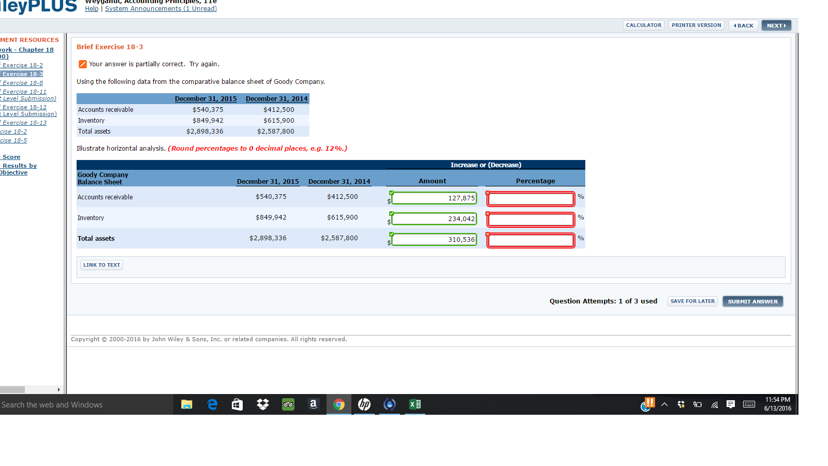Open the touch keyboard icon
The image size is (828, 466).
pyautogui.click(x=749, y=404)
